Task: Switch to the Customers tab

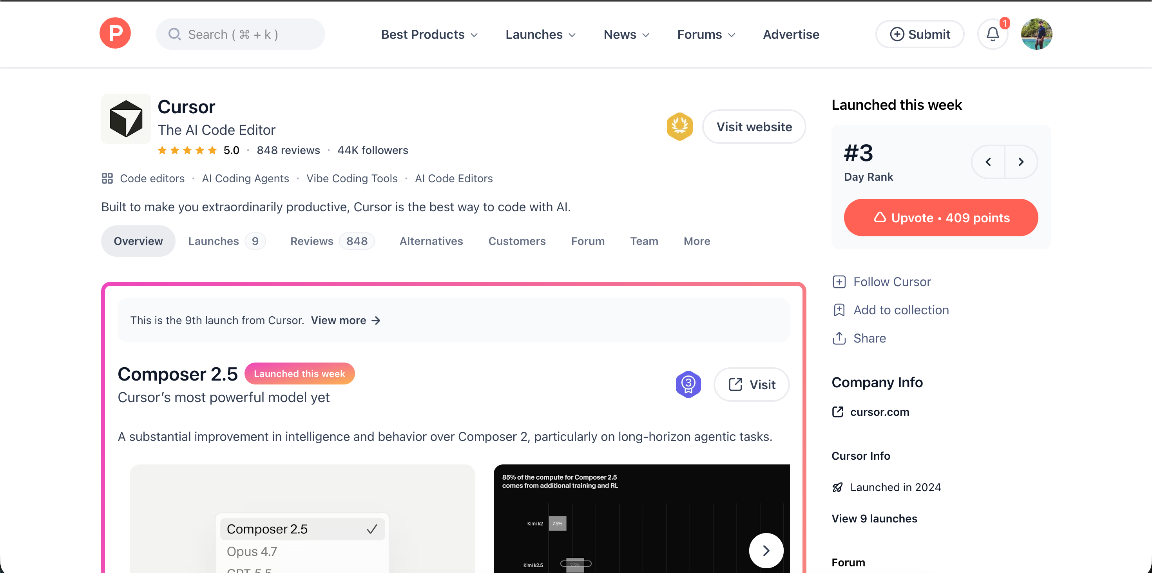Action: click(x=517, y=241)
